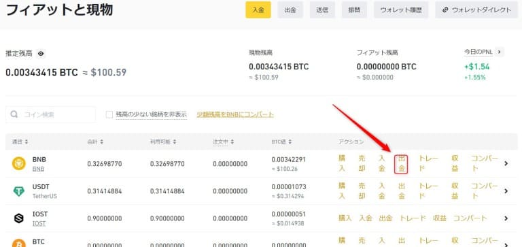Click the 振替 button at top
Screen dimensions: 522x247
pos(354,10)
